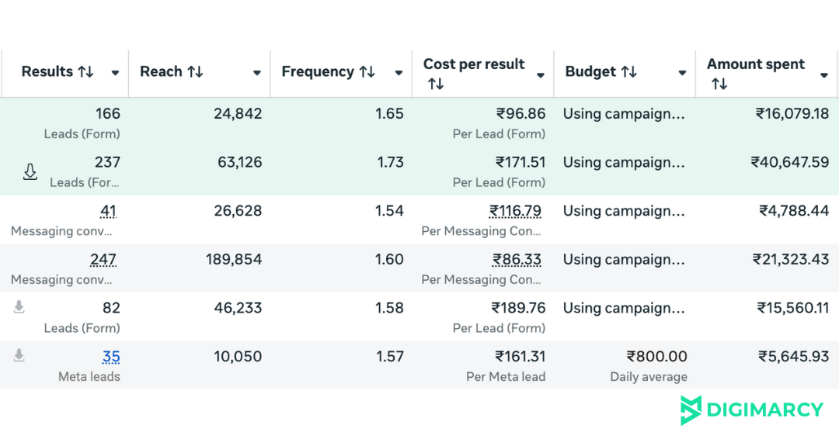Click the 247 messaging conversations result

(103, 260)
